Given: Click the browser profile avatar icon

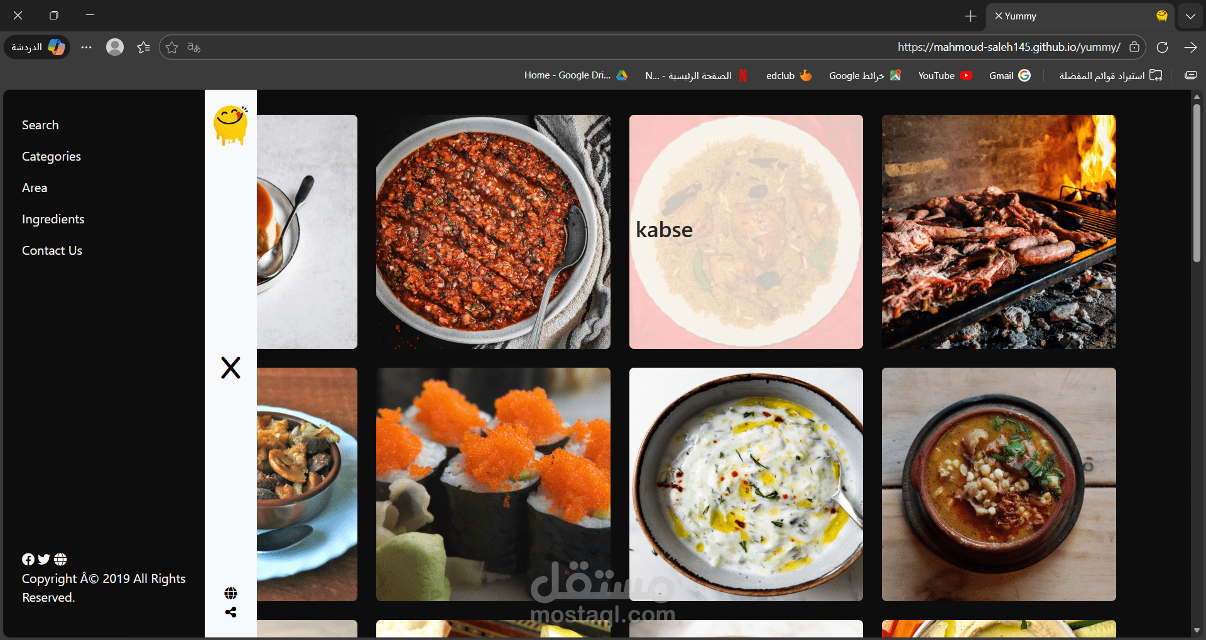Looking at the screenshot, I should tap(114, 46).
